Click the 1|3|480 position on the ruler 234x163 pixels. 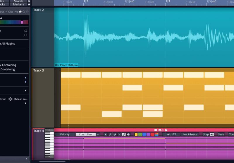point(211,2)
